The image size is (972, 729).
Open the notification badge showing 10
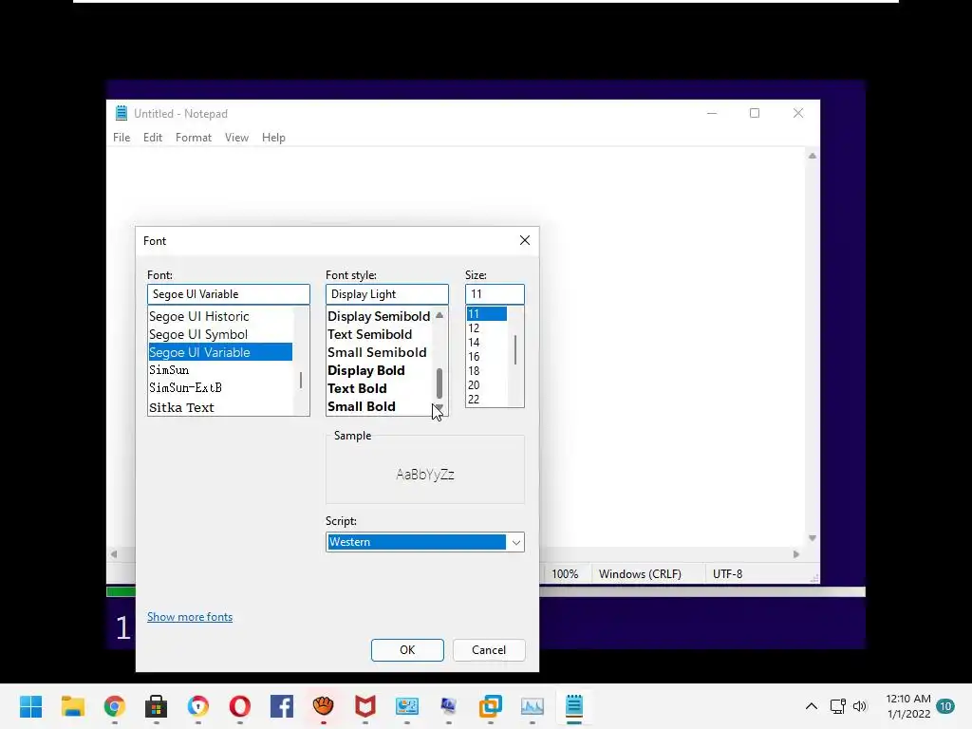[x=945, y=706]
